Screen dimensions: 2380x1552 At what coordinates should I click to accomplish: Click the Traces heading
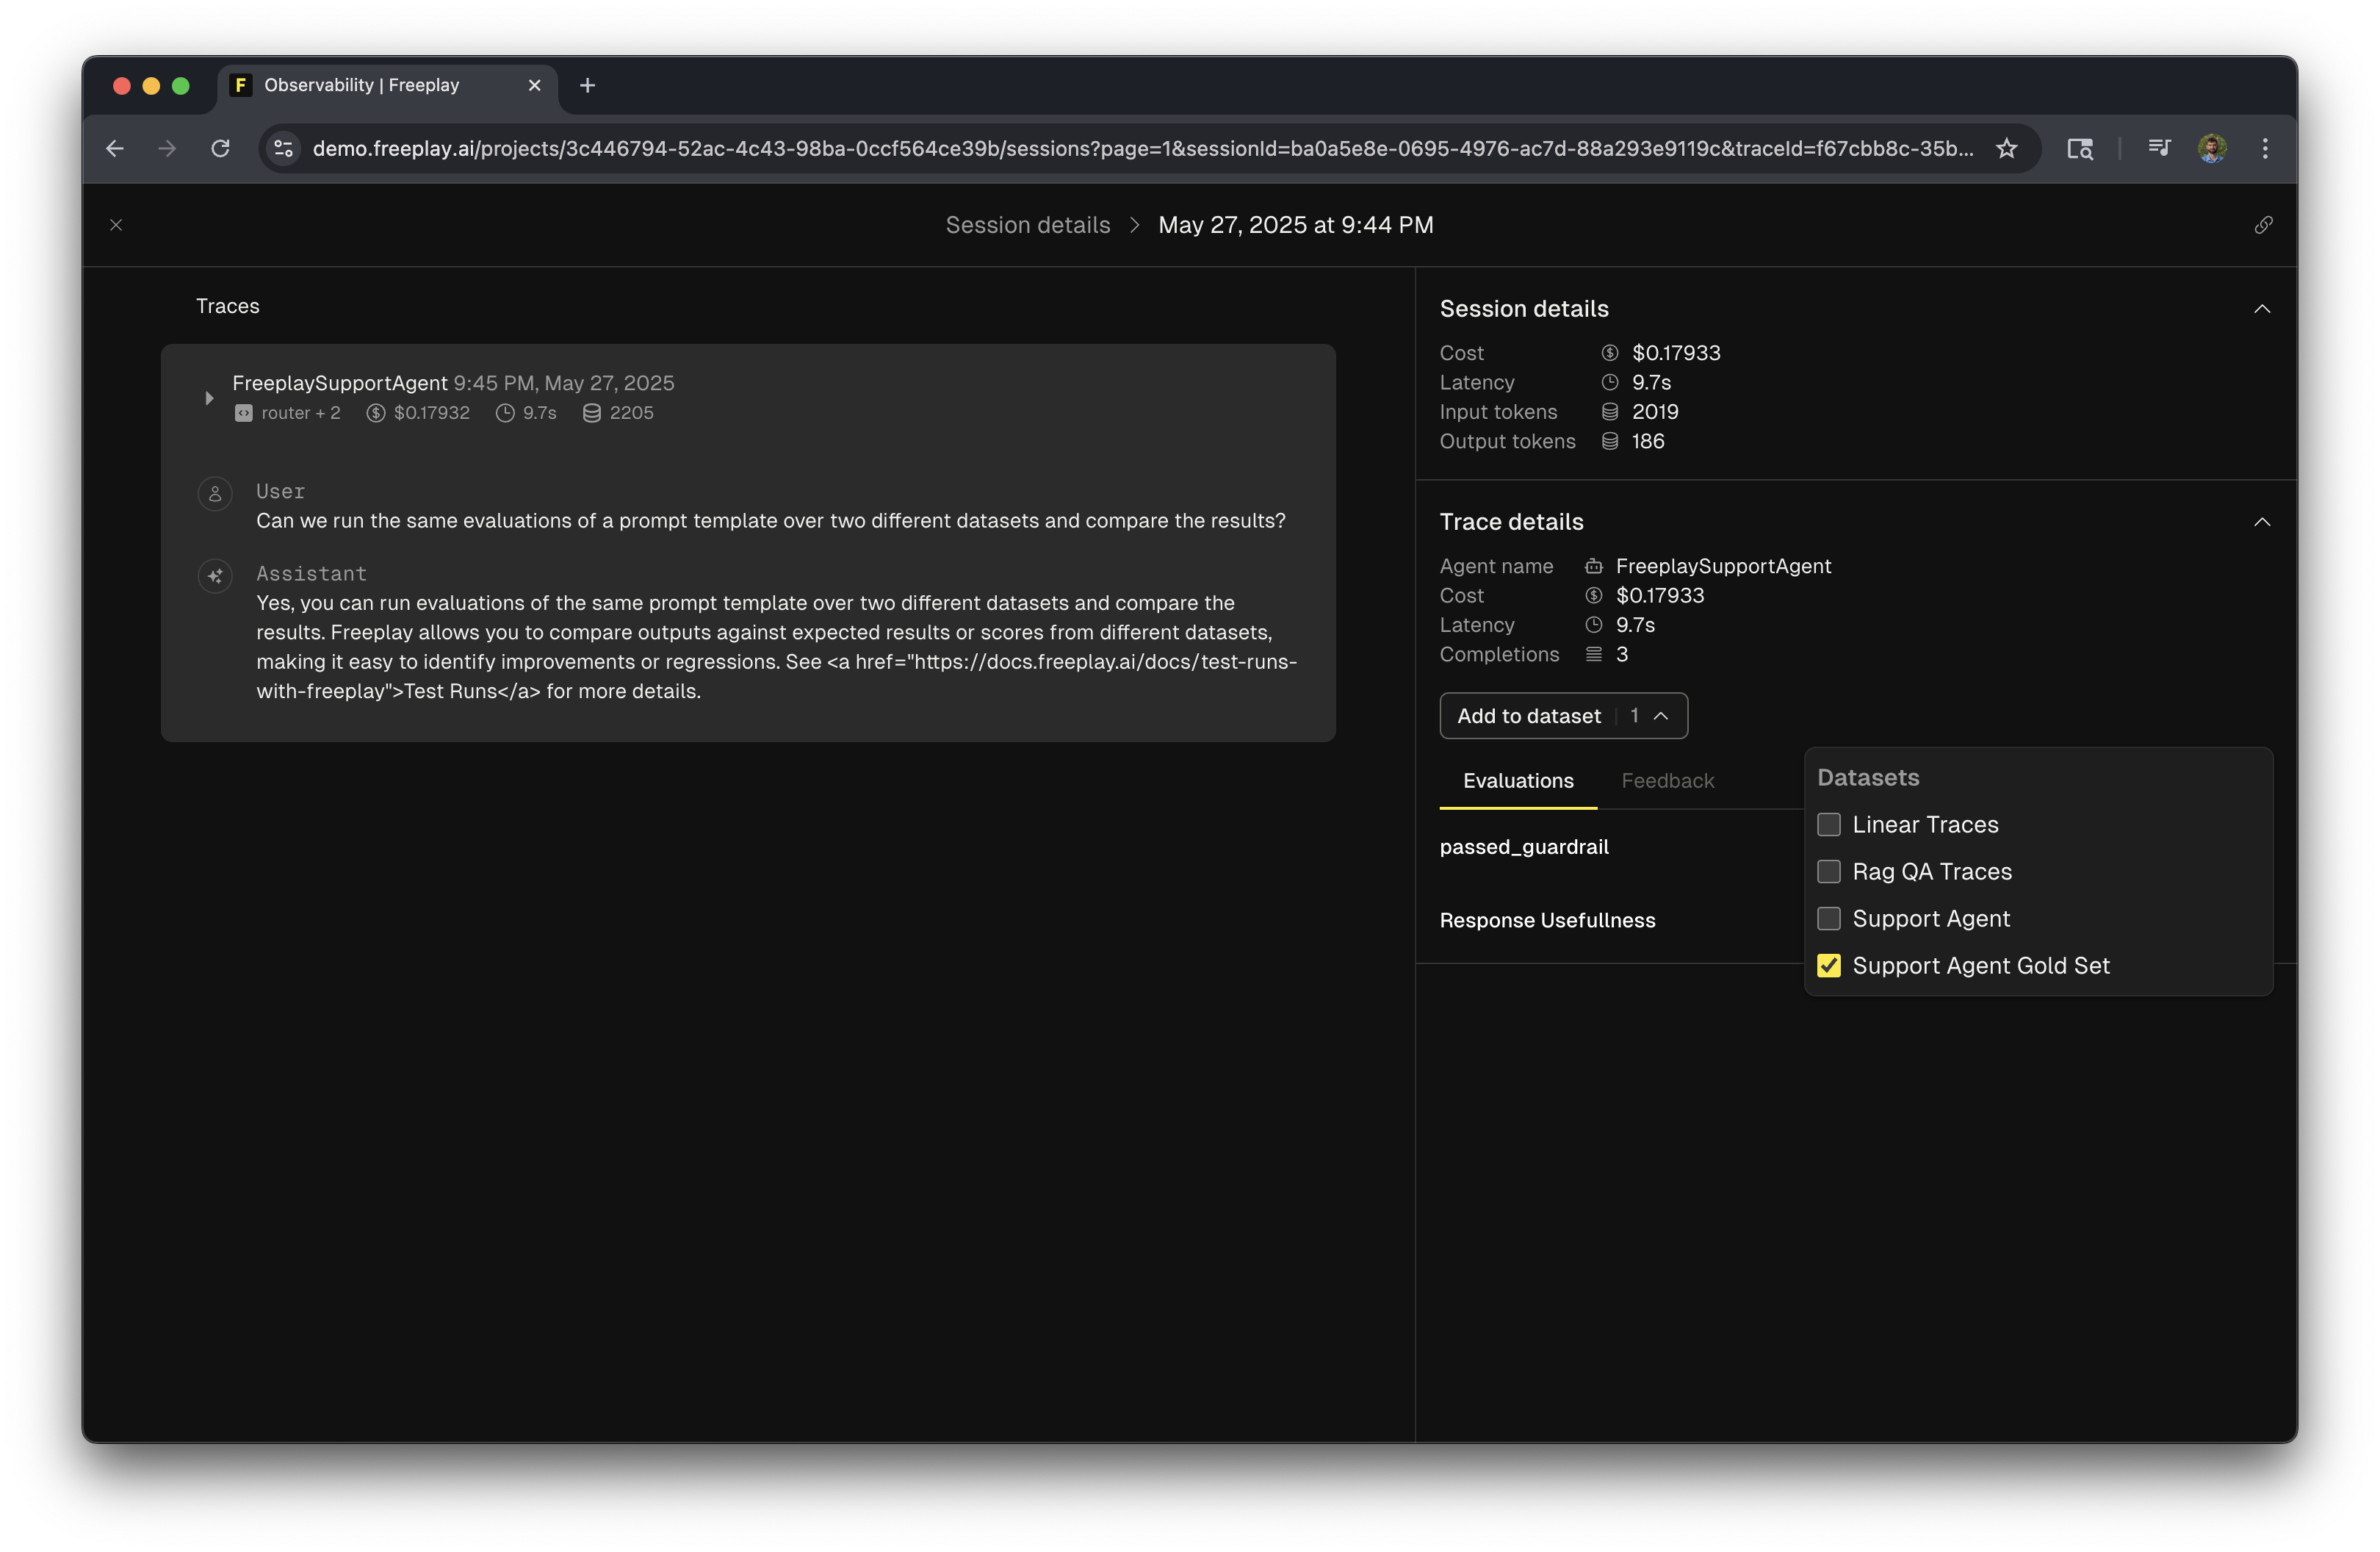coord(228,306)
